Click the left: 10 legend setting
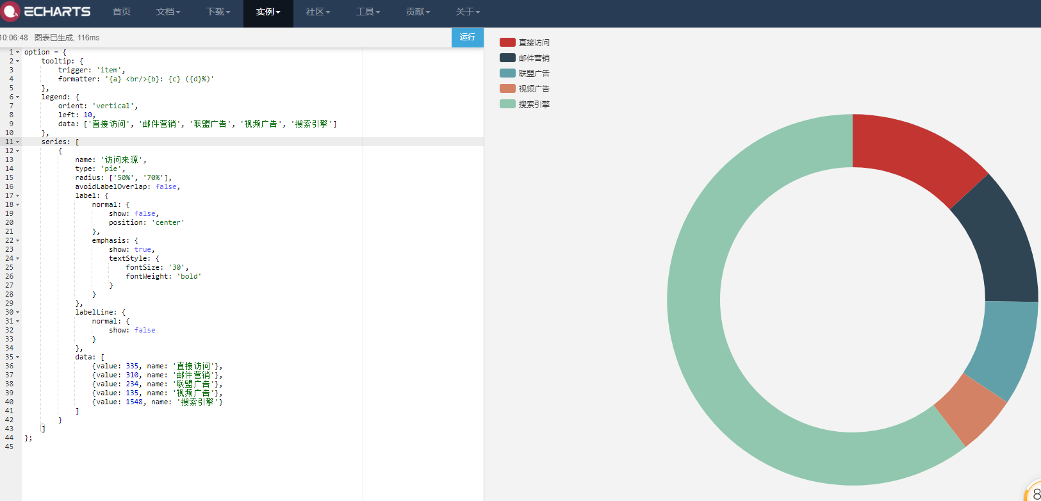Viewport: 1041px width, 501px height. (x=76, y=115)
